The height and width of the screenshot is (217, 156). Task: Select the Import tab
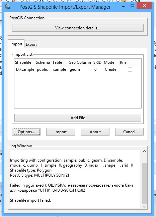tap(16, 44)
